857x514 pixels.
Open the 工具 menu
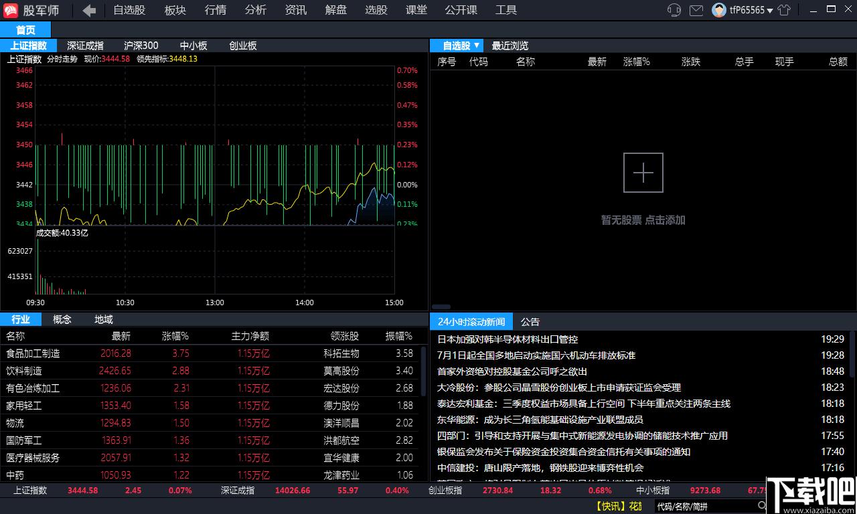tap(505, 10)
